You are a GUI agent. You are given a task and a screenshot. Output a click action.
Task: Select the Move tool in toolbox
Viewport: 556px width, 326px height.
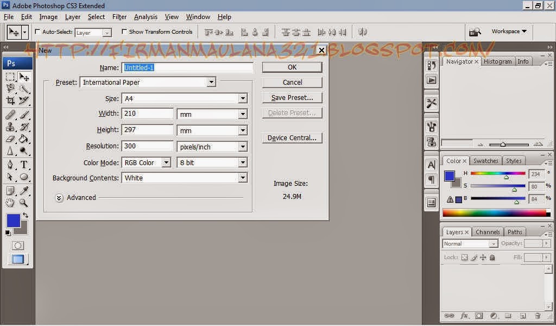click(24, 77)
